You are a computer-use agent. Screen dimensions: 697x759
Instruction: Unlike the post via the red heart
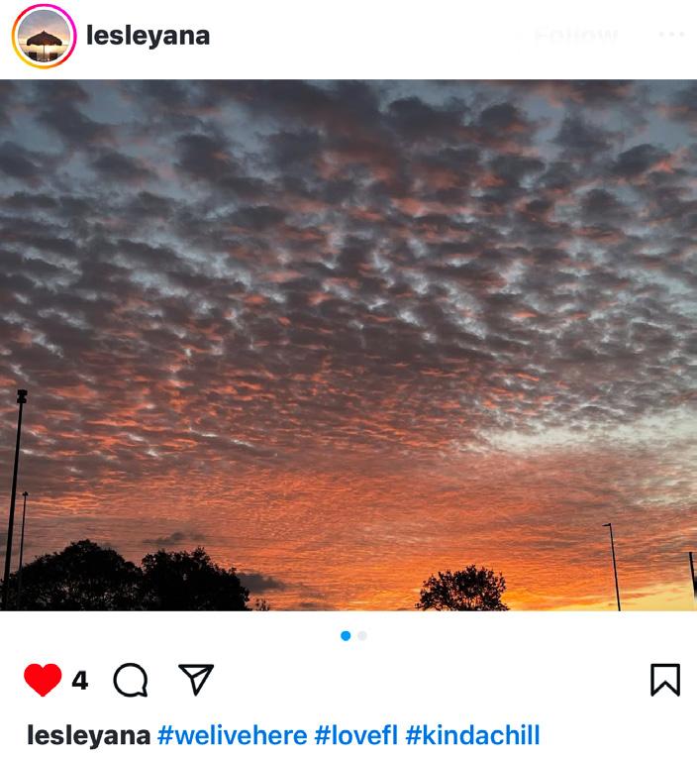43,680
